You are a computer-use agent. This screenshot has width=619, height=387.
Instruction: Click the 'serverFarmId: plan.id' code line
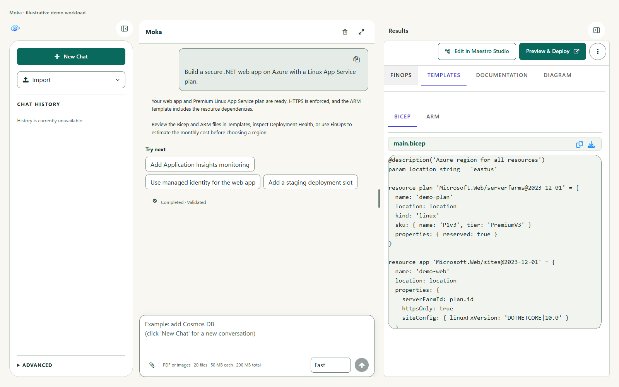pos(438,299)
